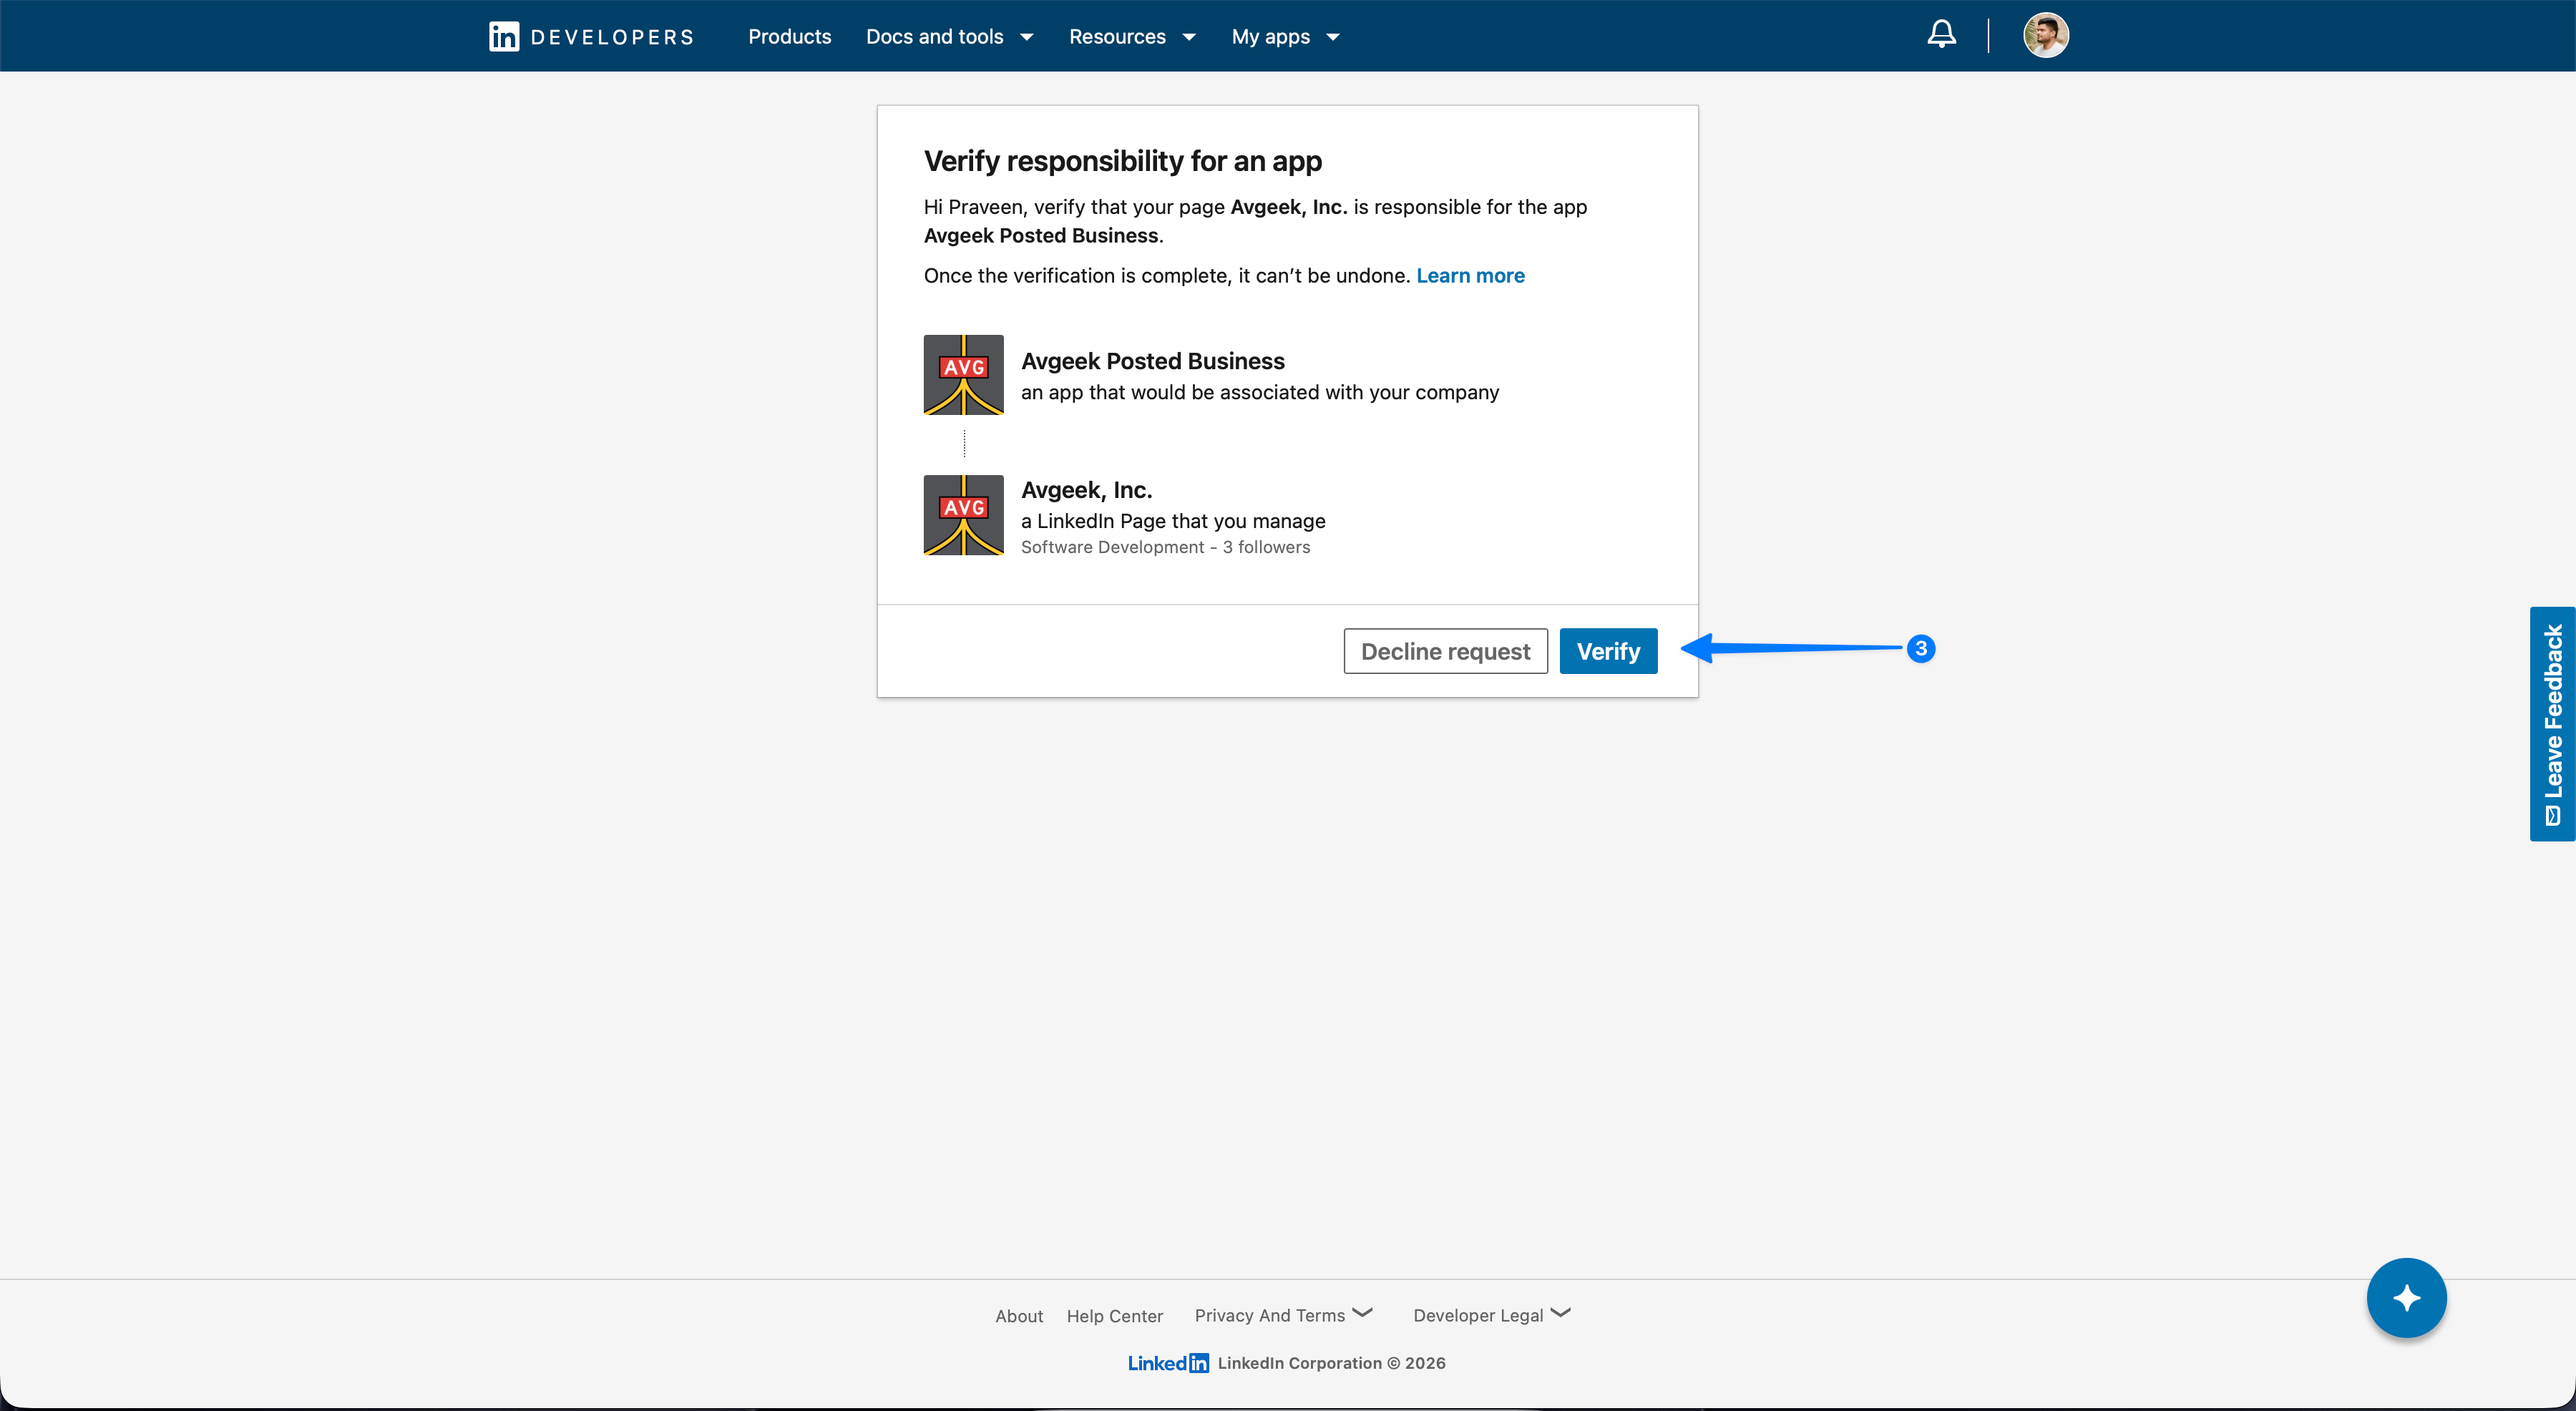The height and width of the screenshot is (1411, 2576).
Task: Open the Help Center footer link
Action: (1114, 1316)
